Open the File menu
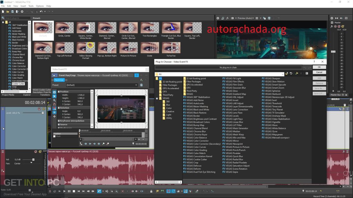The image size is (353, 198). (x=3, y=6)
